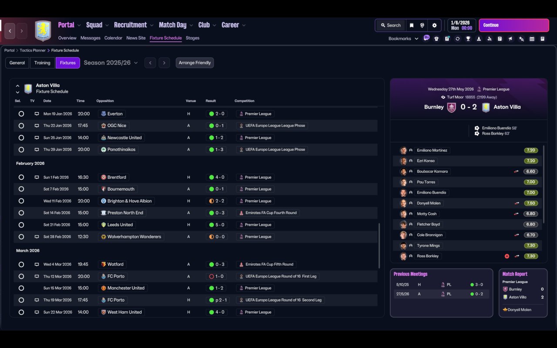This screenshot has height=348, width=557.
Task: Click the shirt icon in bookmarks bar
Action: 436,39
